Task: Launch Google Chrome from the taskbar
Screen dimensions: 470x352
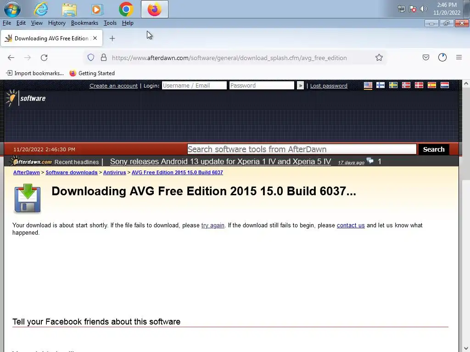Action: point(126,9)
